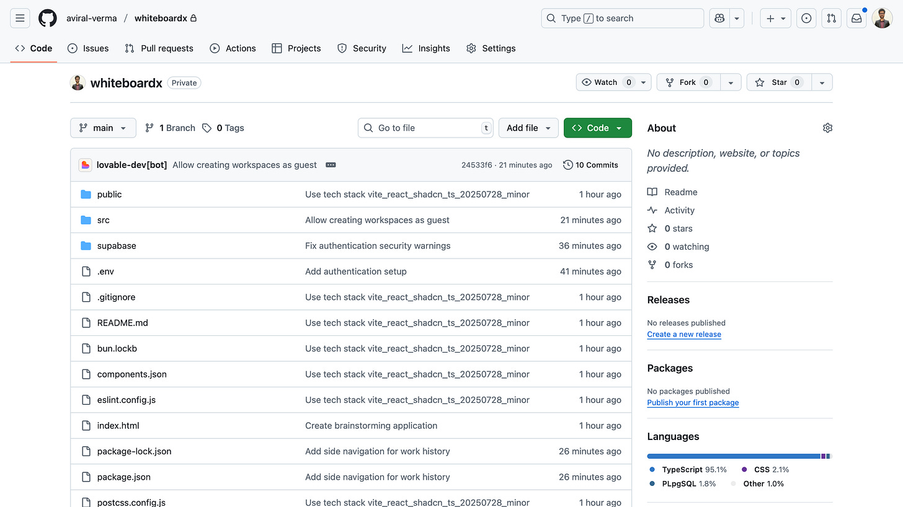Expand the Copilot dropdown arrow in header
903x507 pixels.
(x=737, y=19)
